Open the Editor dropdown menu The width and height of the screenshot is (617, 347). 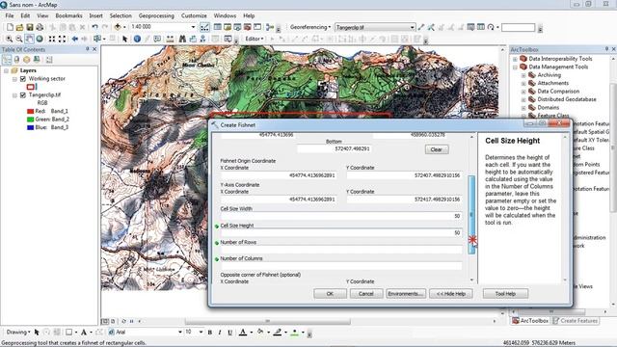click(x=255, y=39)
